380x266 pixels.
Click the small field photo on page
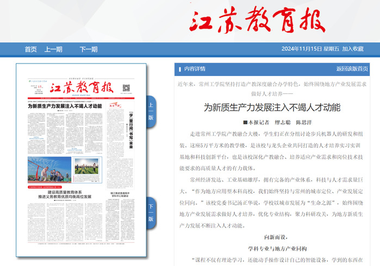[86, 166]
